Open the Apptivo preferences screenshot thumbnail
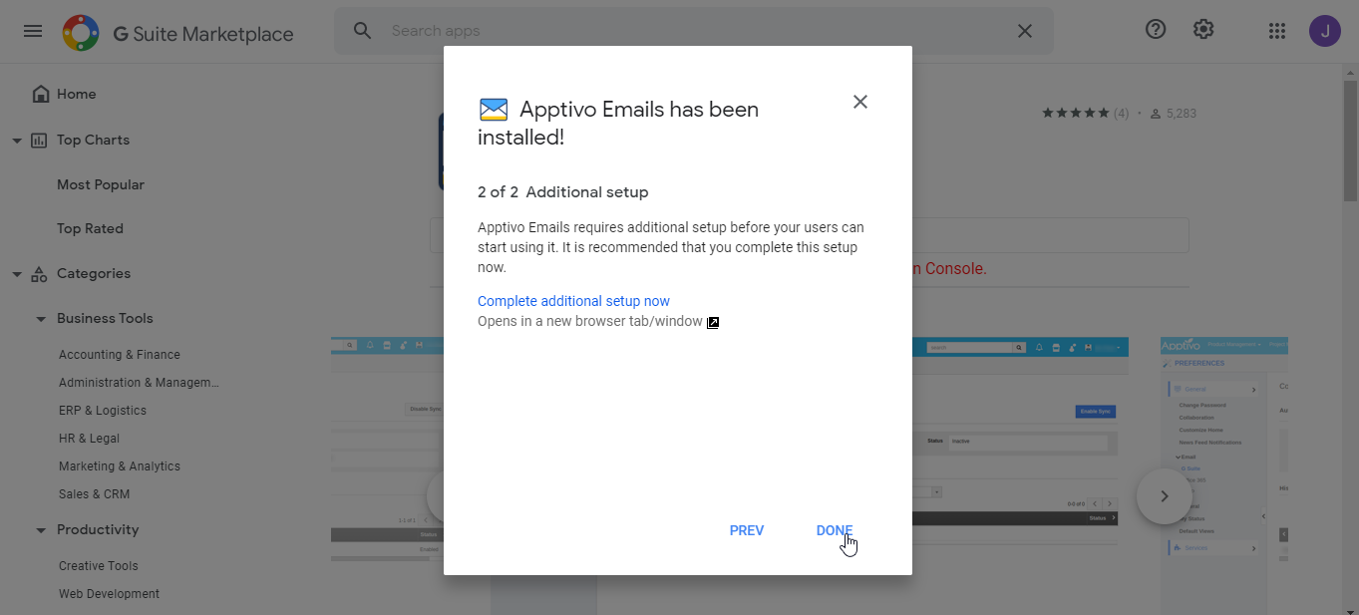The height and width of the screenshot is (615, 1359). [x=1224, y=449]
